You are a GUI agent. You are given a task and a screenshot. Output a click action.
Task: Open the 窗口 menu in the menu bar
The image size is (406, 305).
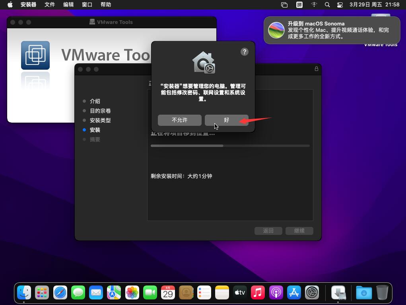click(x=87, y=5)
